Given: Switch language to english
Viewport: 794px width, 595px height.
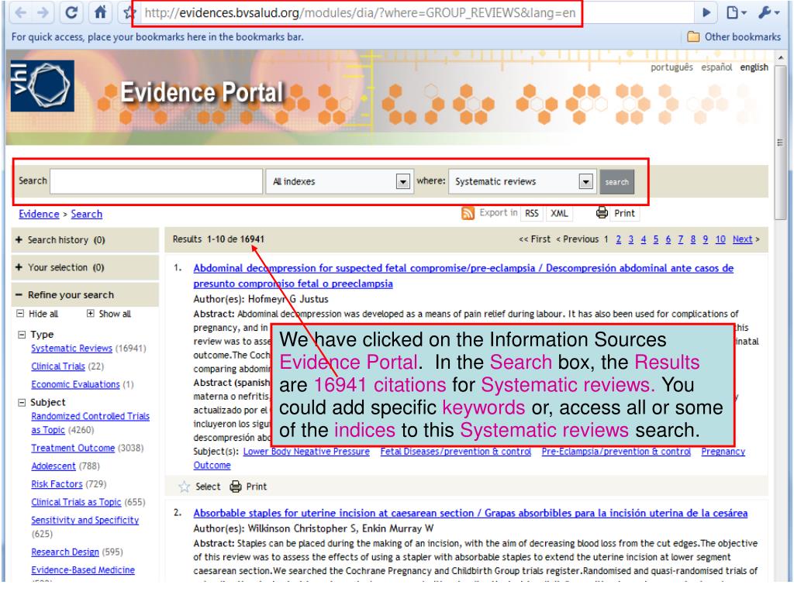Looking at the screenshot, I should (754, 67).
